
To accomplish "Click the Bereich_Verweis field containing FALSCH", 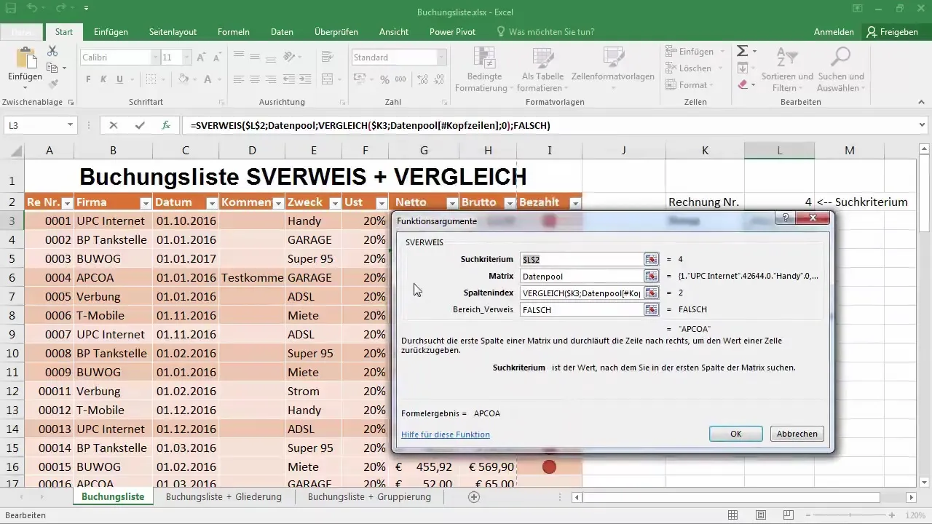I will click(x=581, y=309).
